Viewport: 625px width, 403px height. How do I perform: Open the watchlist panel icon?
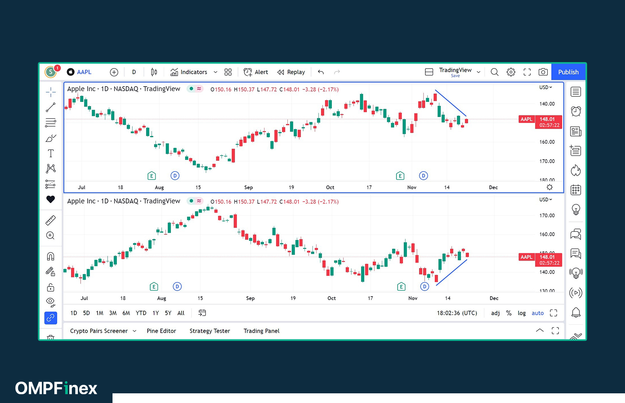pos(576,92)
